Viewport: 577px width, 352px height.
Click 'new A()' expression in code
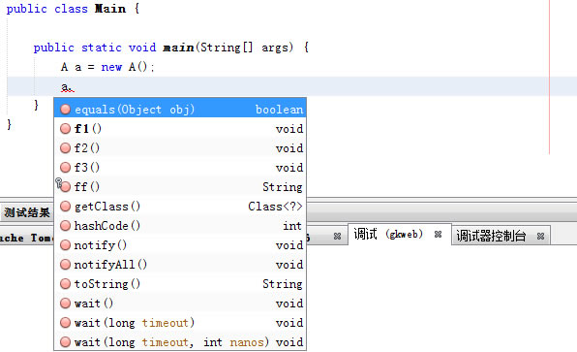tap(124, 67)
